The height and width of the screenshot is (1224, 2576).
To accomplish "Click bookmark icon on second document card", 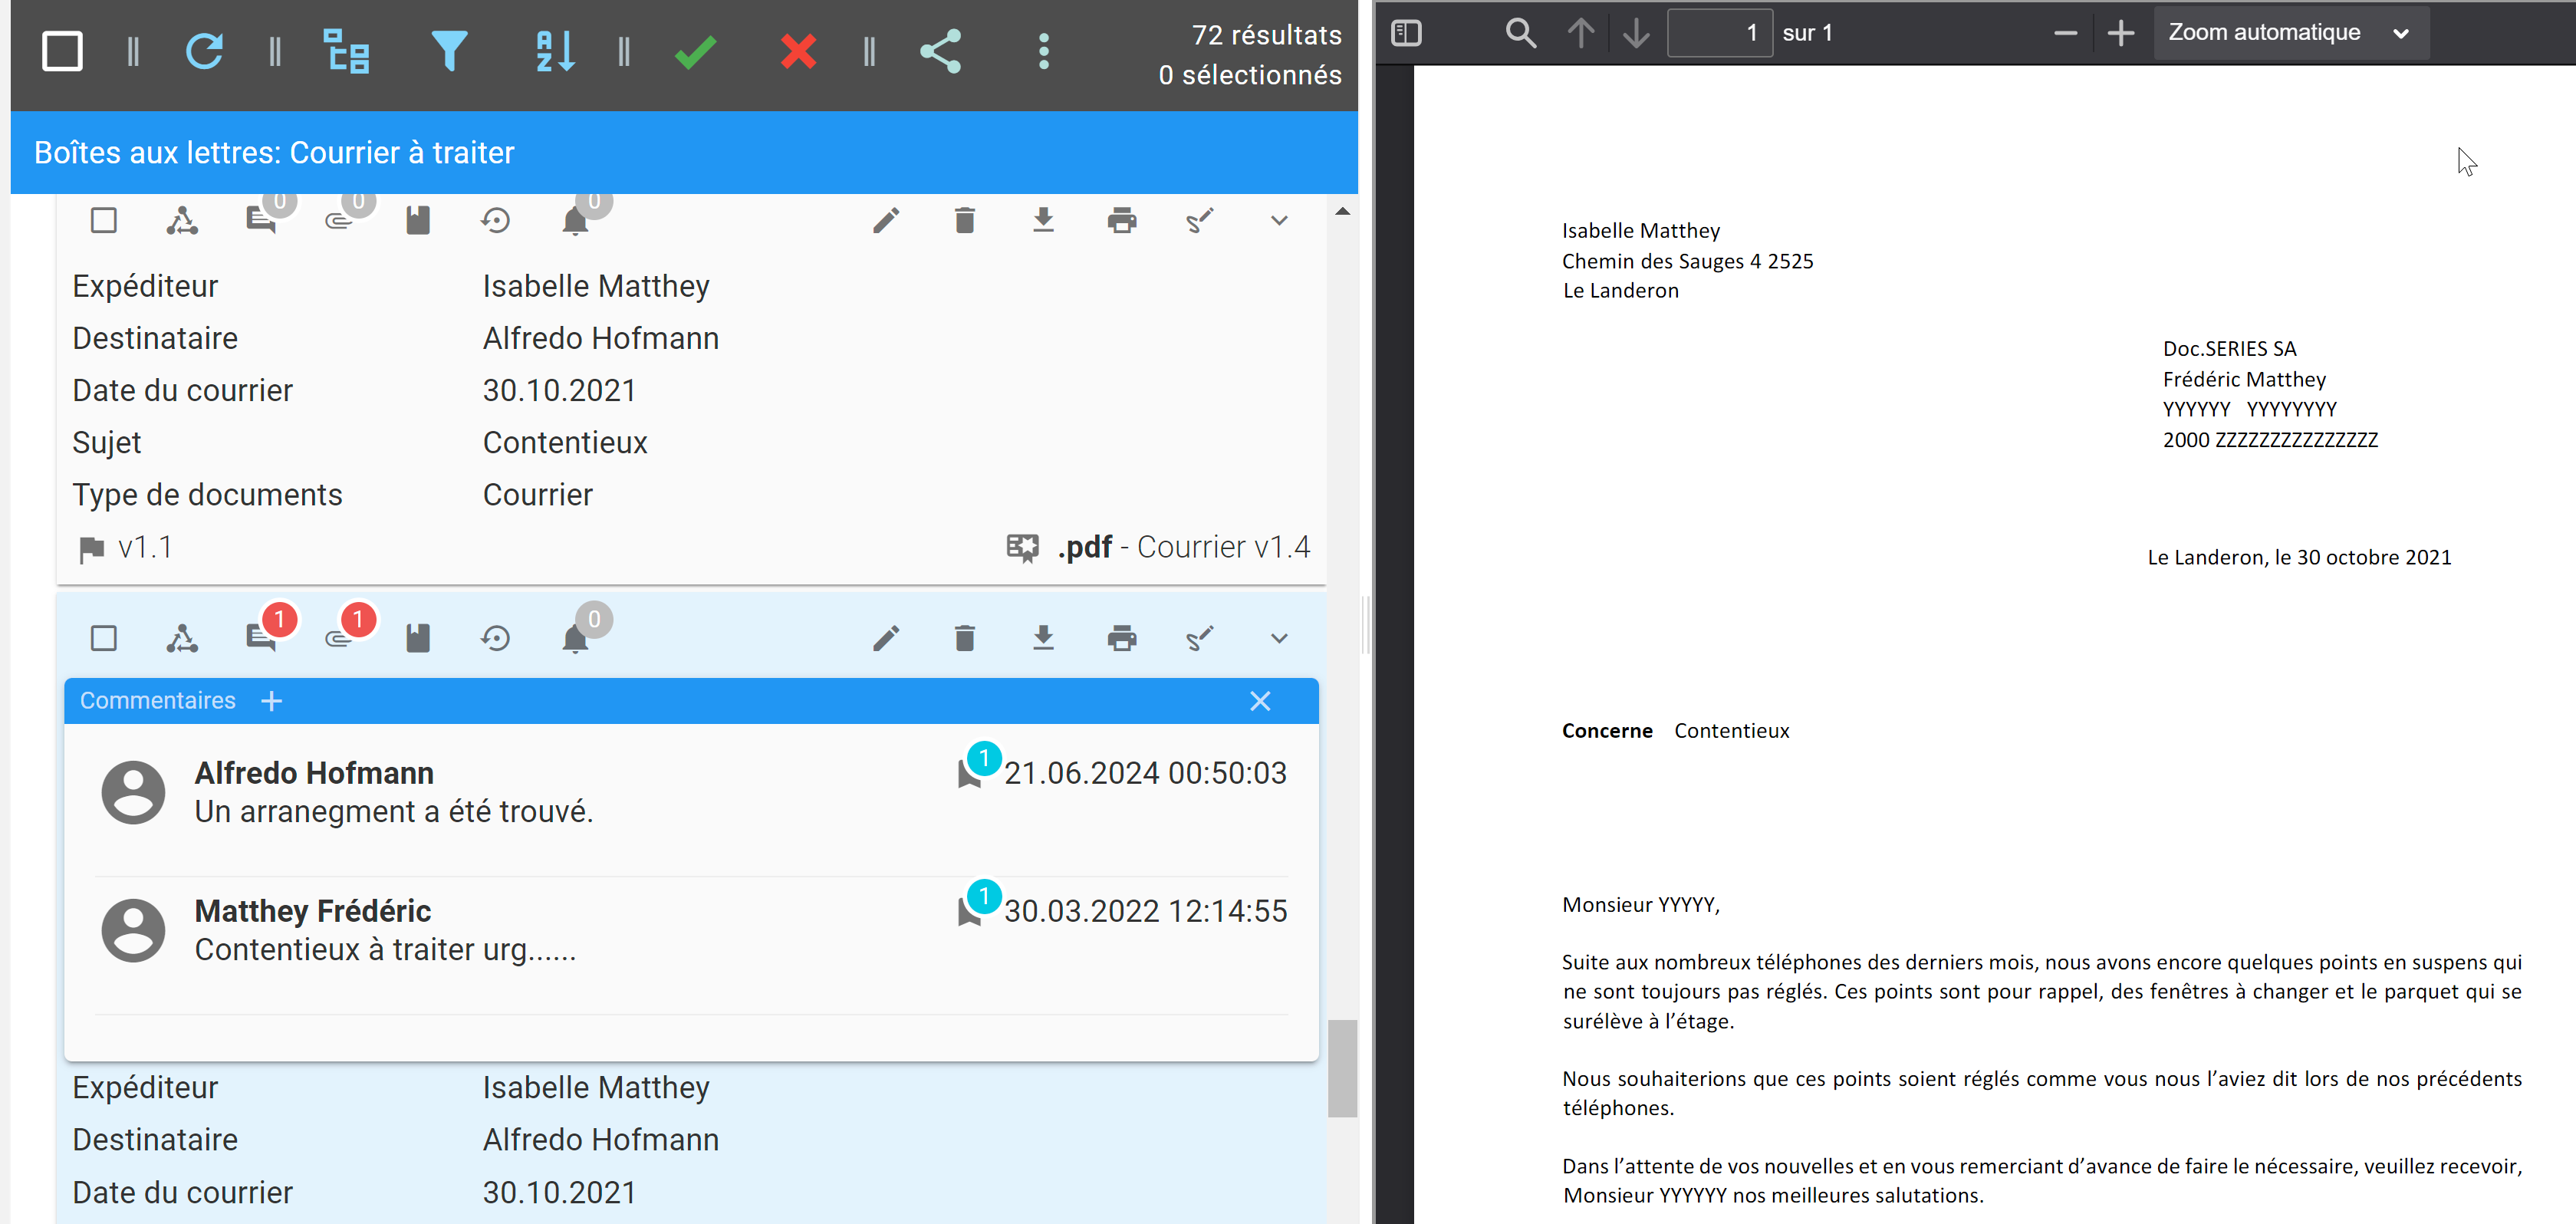I will point(418,638).
